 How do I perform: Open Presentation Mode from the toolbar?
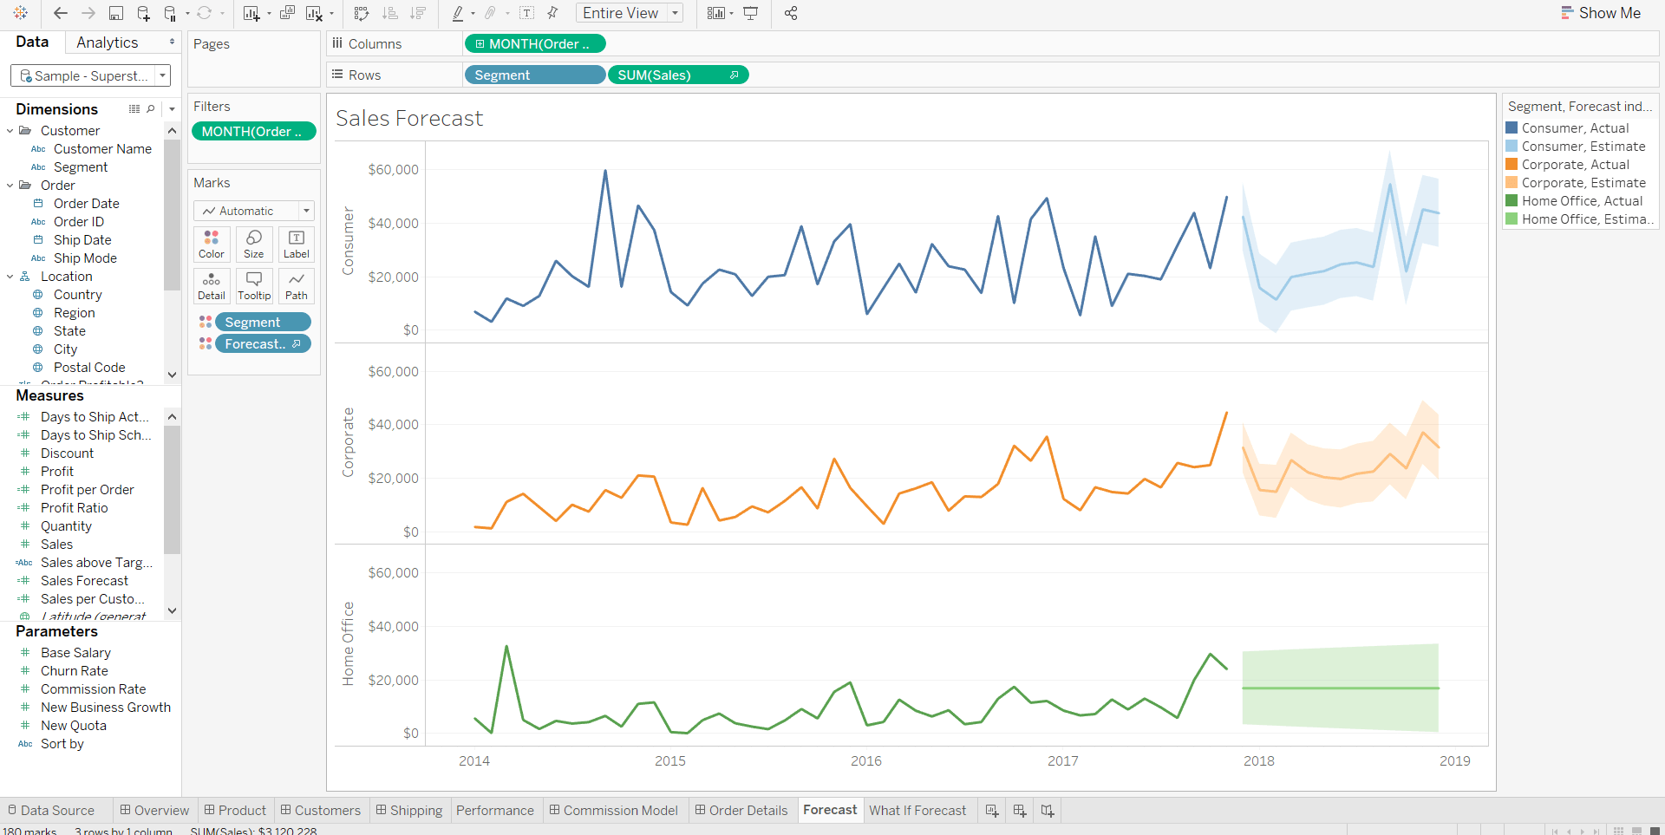click(751, 13)
